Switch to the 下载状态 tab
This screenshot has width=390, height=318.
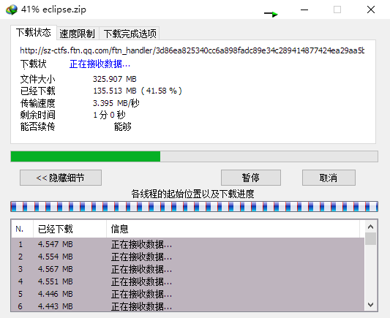(x=34, y=33)
